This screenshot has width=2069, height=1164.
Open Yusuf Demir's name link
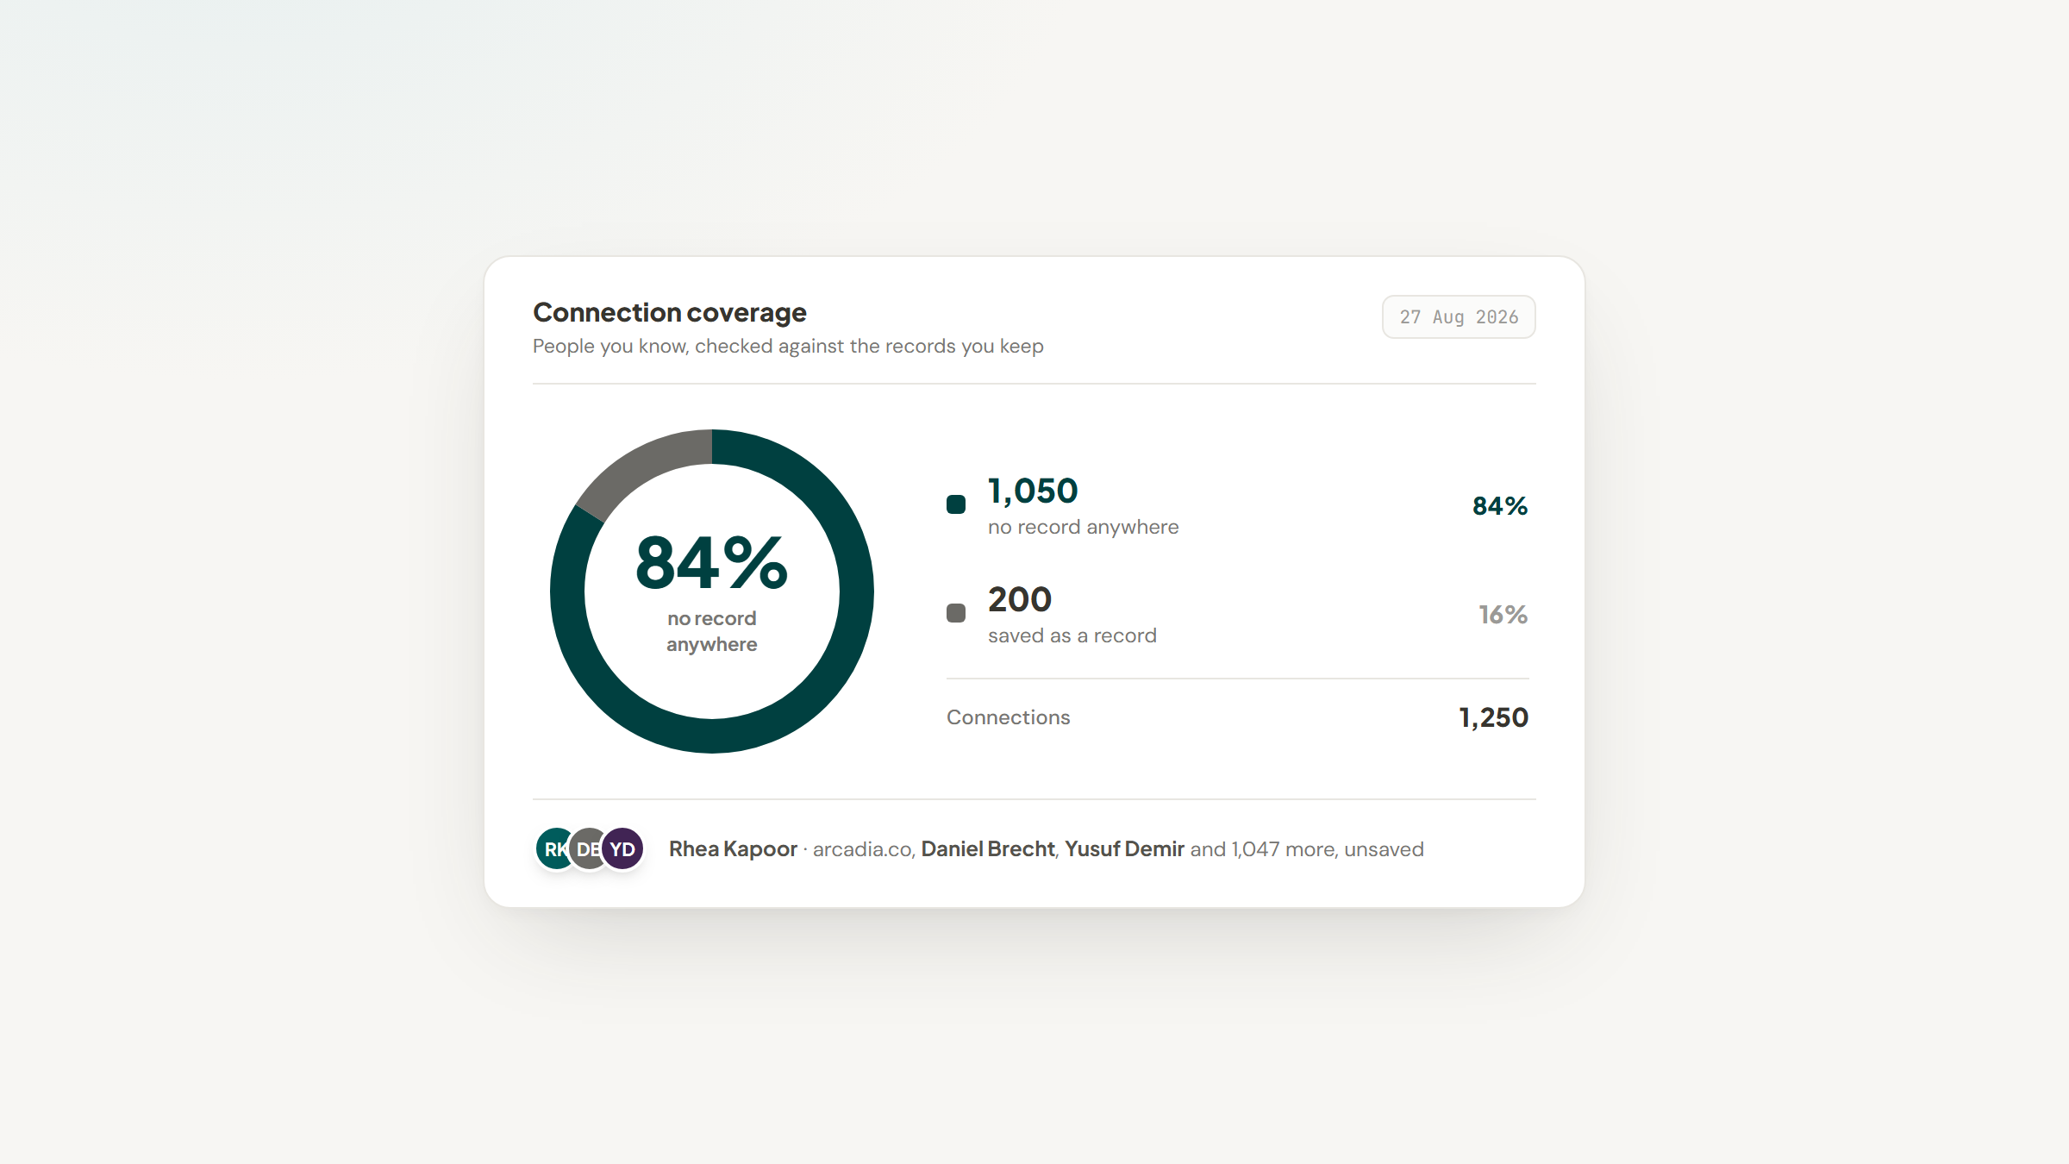tap(1124, 849)
